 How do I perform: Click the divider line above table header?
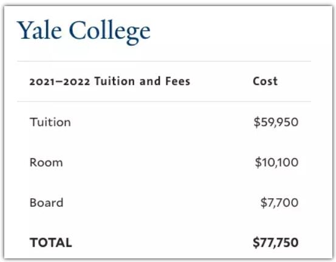pos(164,61)
